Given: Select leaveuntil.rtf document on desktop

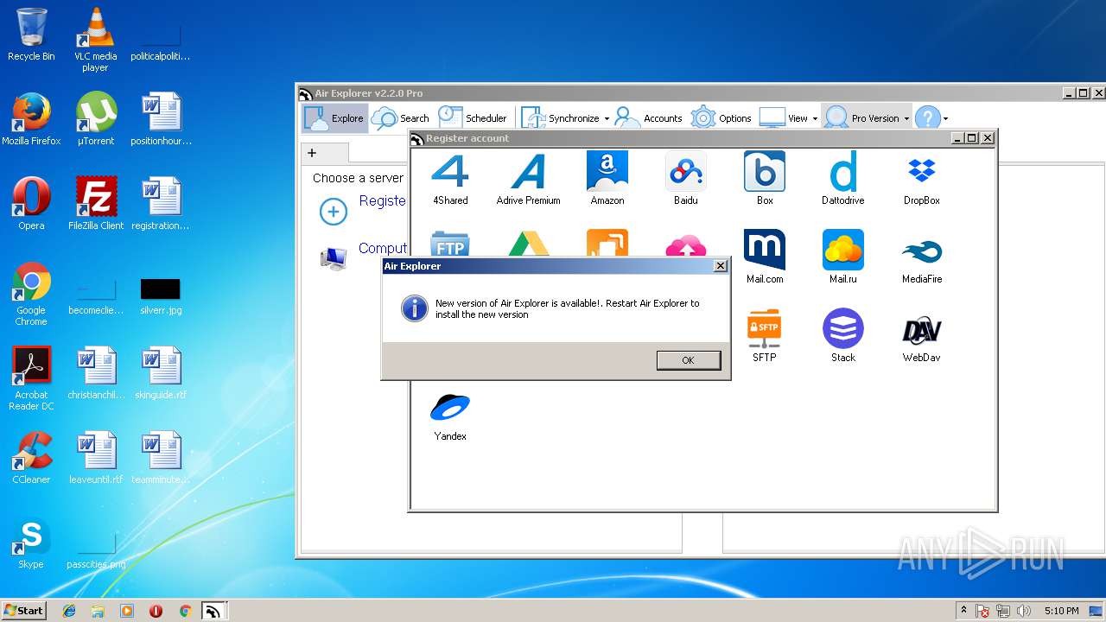Looking at the screenshot, I should point(95,458).
